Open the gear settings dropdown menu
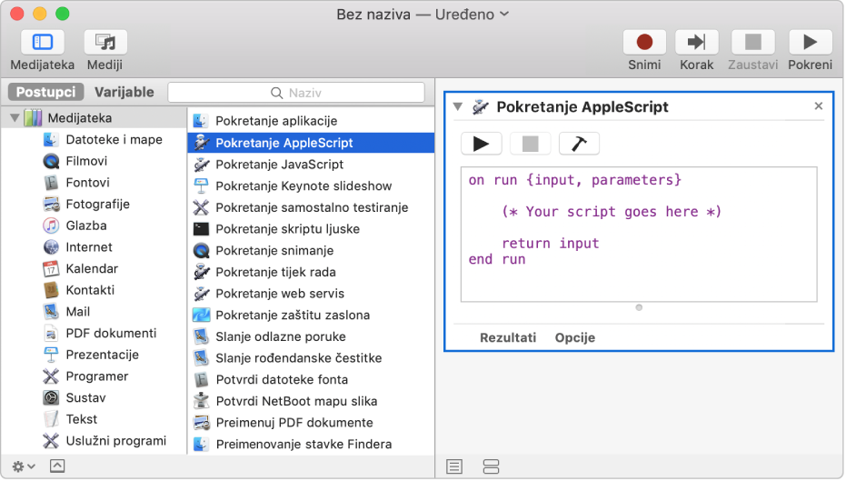Image resolution: width=846 pixels, height=481 pixels. coord(25,466)
